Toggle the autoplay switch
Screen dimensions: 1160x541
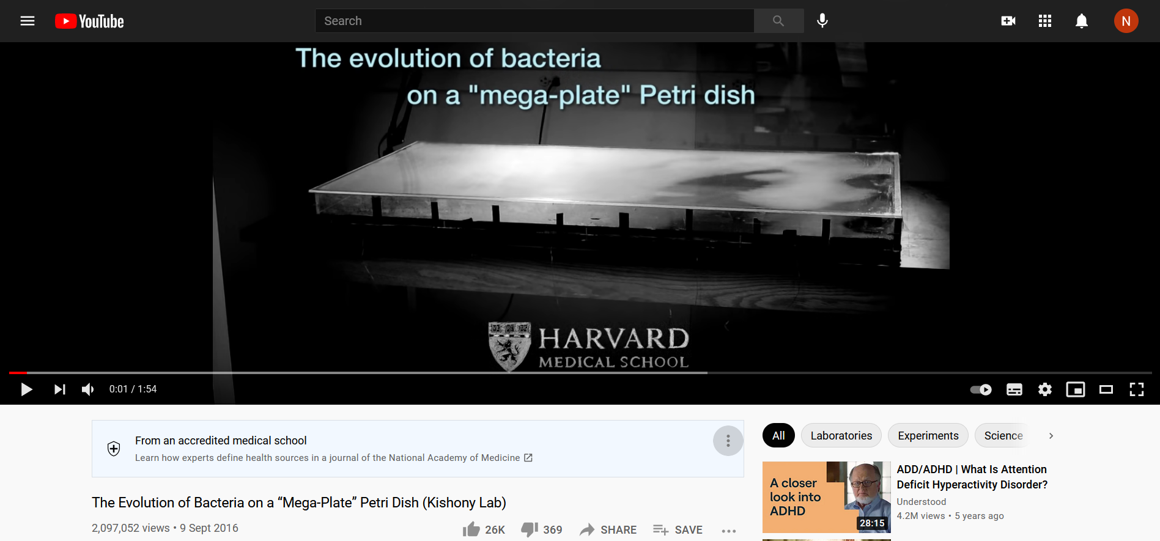point(981,389)
